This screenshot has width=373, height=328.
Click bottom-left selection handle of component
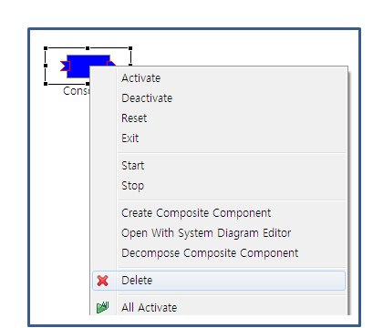pyautogui.click(x=46, y=84)
